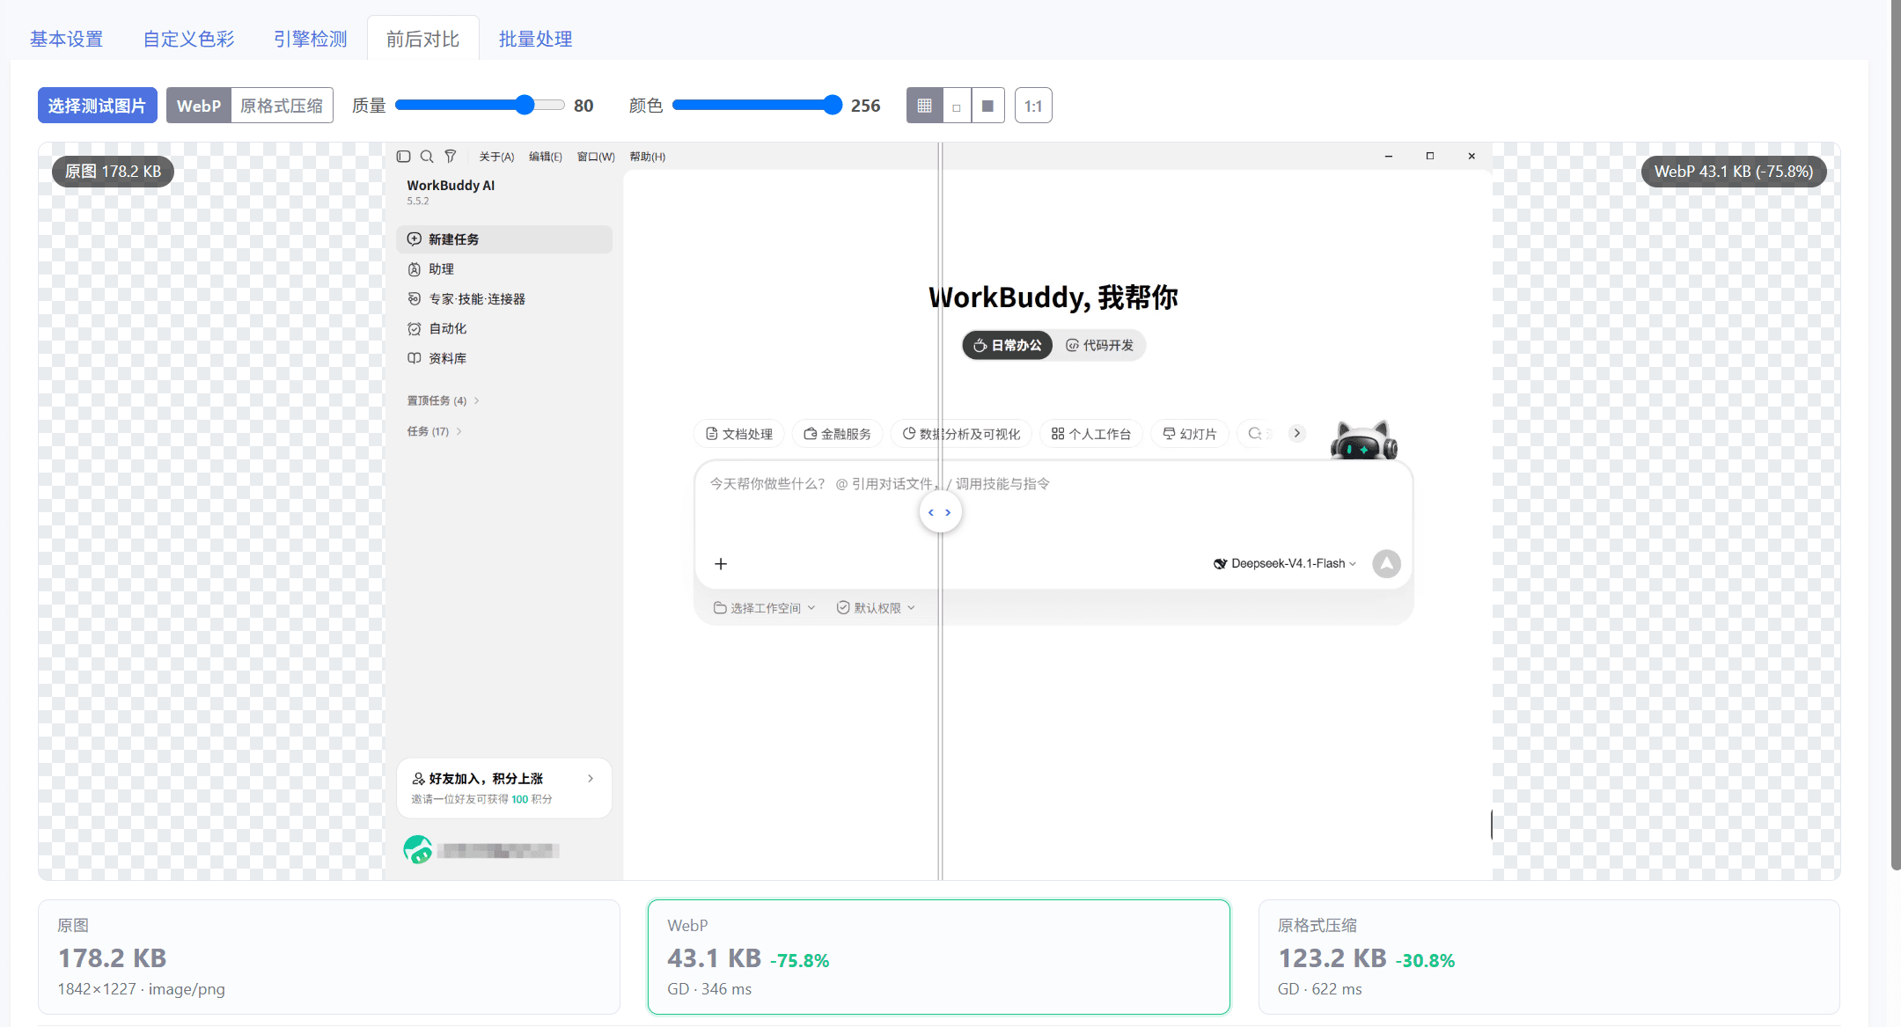The width and height of the screenshot is (1901, 1027).
Task: Select the WebP format toggle
Action: point(199,106)
